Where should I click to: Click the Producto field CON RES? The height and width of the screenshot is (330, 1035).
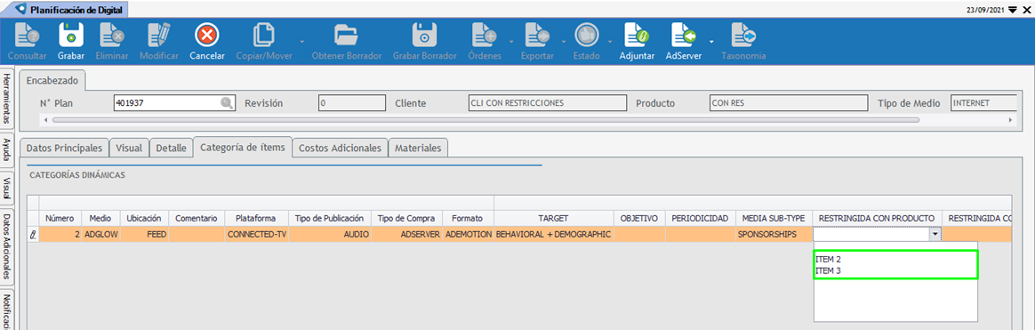[x=789, y=103]
